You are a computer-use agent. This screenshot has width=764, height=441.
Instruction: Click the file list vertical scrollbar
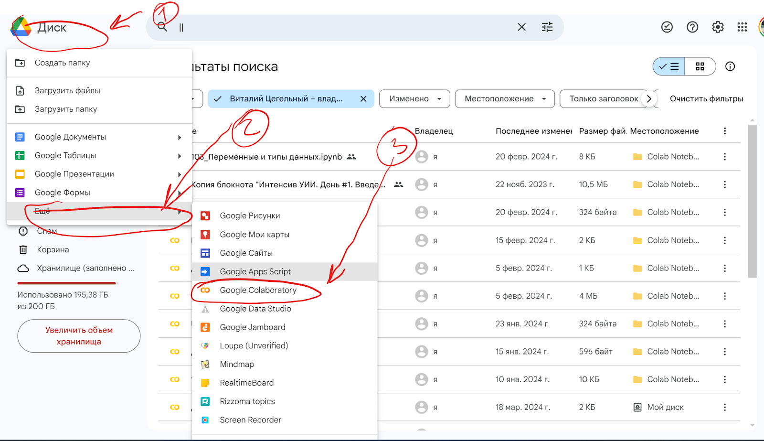click(x=752, y=201)
